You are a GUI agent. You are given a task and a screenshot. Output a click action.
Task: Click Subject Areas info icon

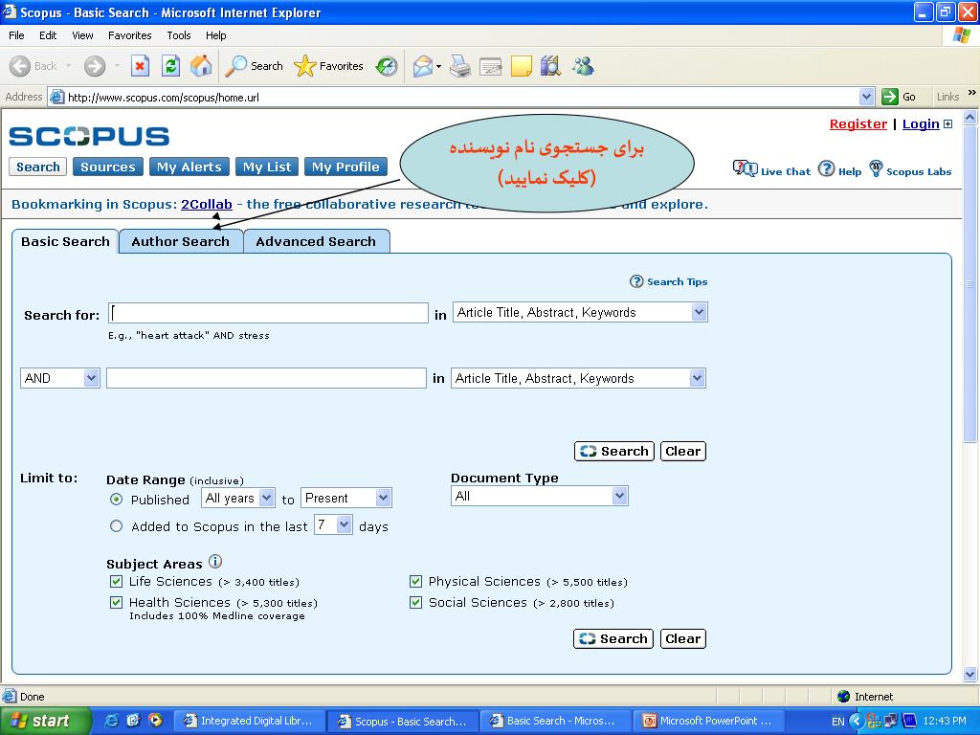click(x=215, y=561)
